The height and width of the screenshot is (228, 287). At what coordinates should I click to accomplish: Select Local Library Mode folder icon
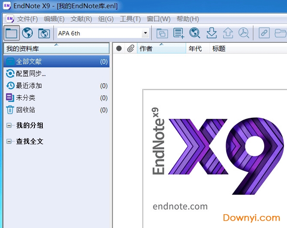[12, 33]
